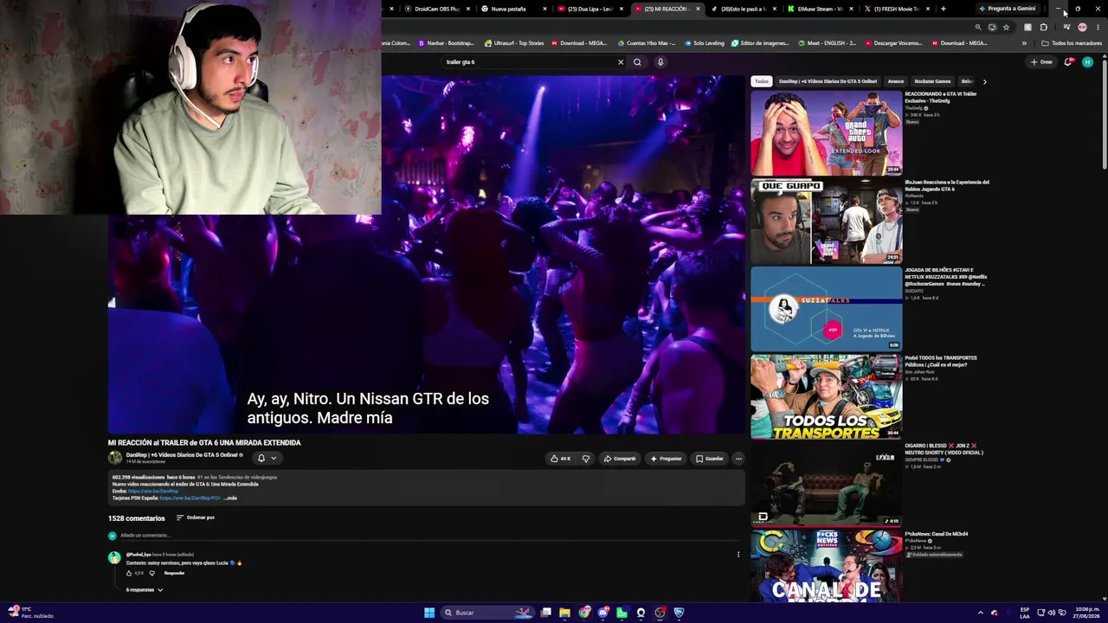The height and width of the screenshot is (623, 1108).
Task: Open the weather widget on the taskbar
Action: [30, 613]
